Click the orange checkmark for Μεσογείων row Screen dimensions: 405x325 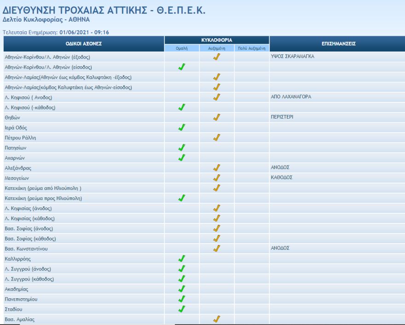point(217,178)
